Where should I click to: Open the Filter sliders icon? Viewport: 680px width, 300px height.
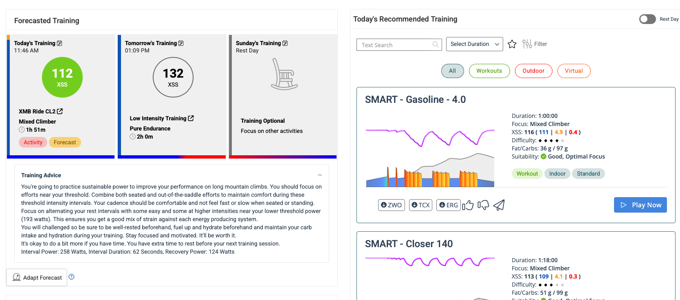tap(527, 44)
